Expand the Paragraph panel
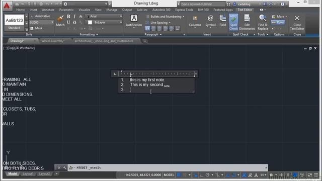Image resolution: width=322 pixels, height=181 pixels. (x=153, y=35)
